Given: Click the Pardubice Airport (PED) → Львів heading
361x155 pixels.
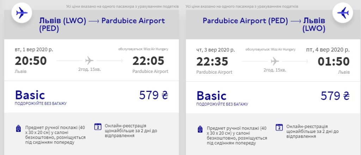Looking at the screenshot, I should coord(264,24).
